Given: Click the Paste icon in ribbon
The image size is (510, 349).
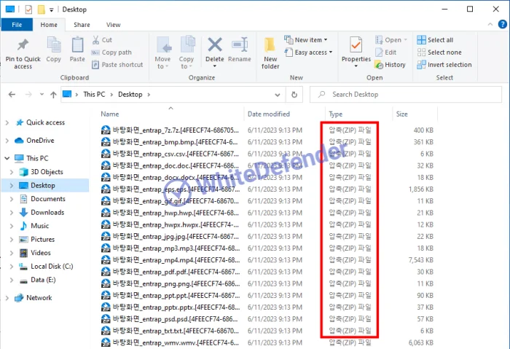Looking at the screenshot, I should 77,46.
